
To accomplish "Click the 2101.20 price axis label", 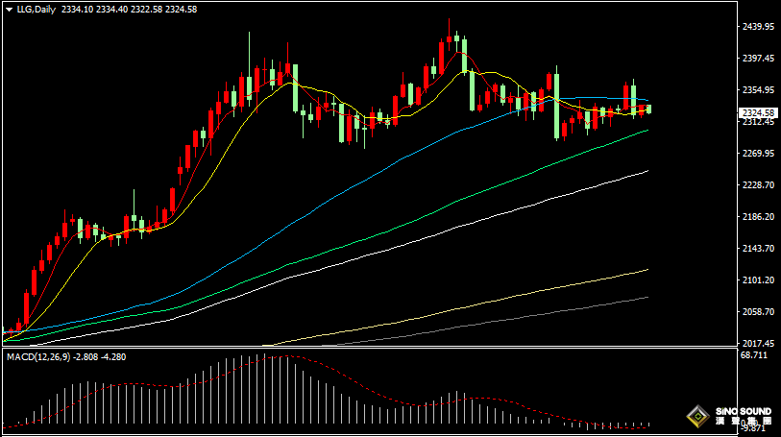I will coord(757,280).
